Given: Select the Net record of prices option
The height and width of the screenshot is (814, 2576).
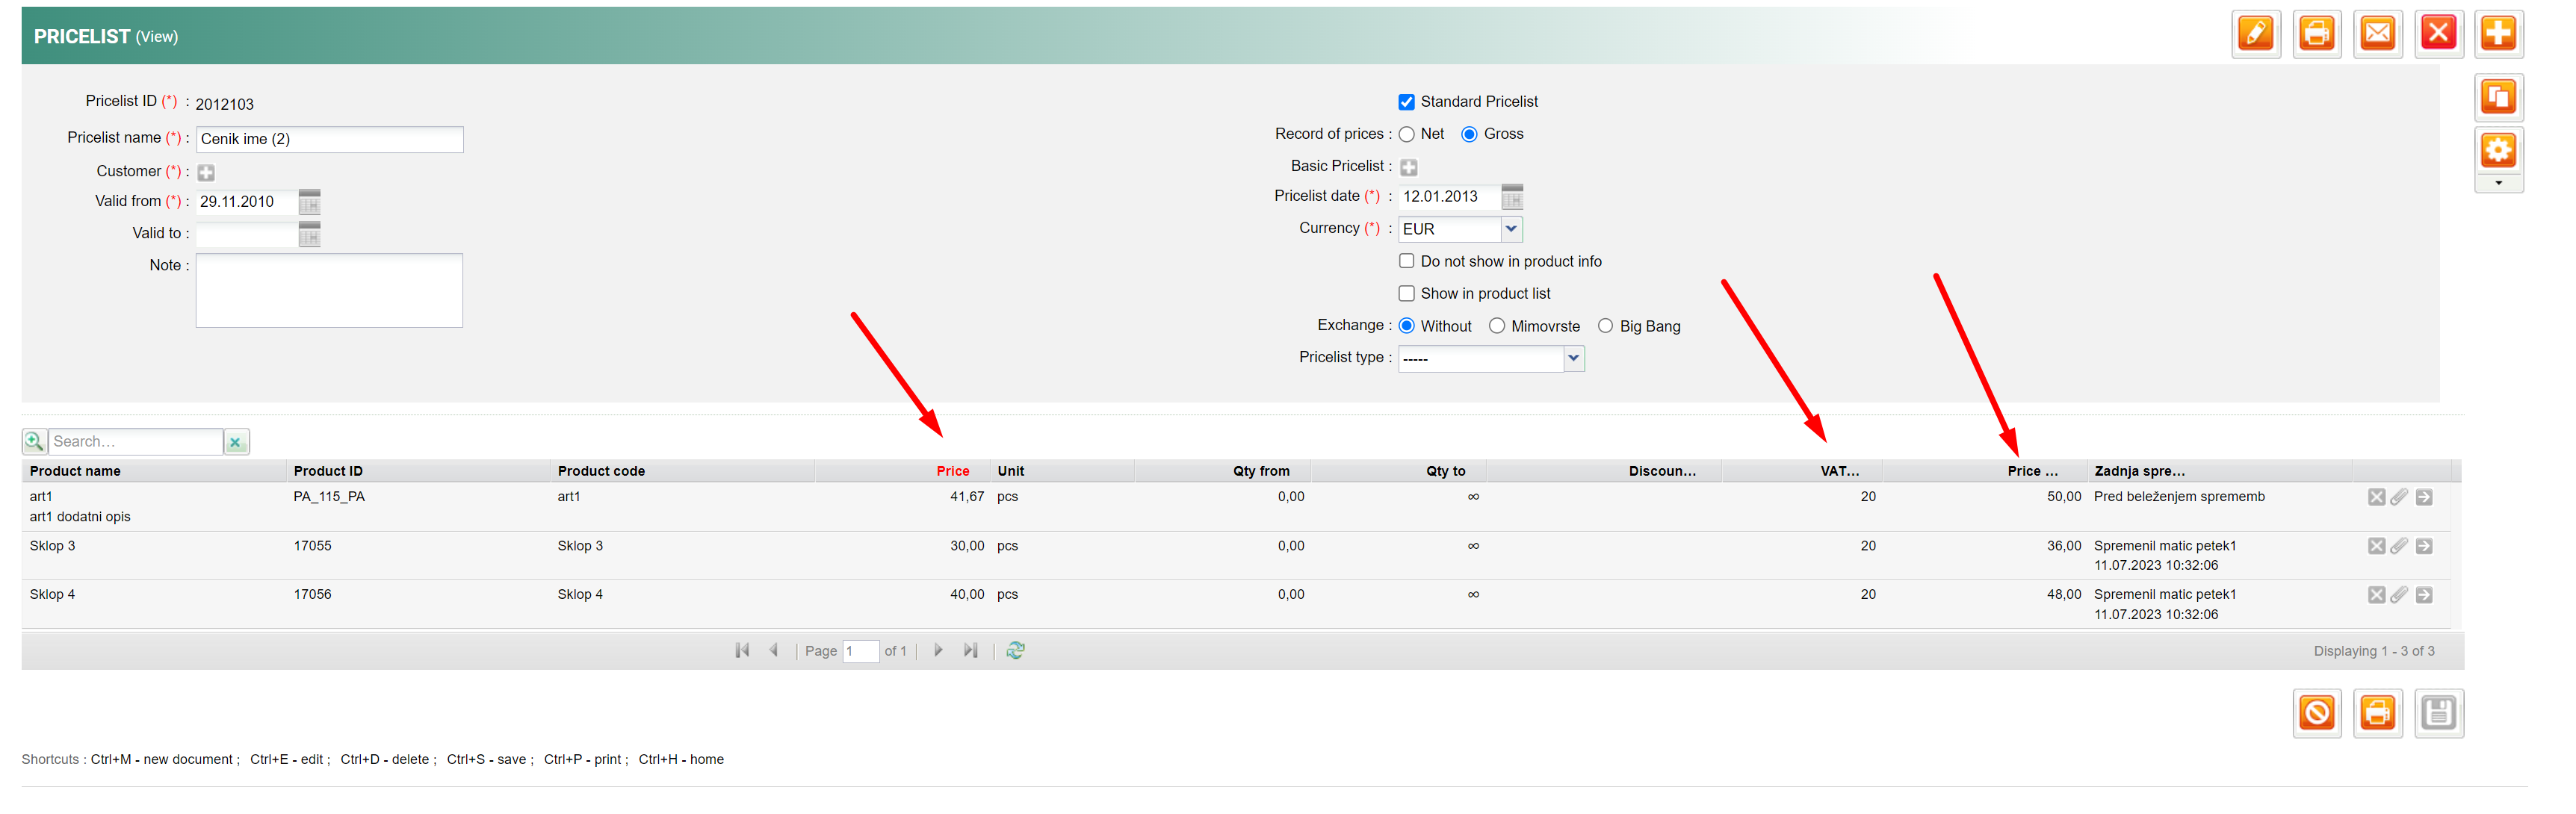Looking at the screenshot, I should (x=1406, y=134).
